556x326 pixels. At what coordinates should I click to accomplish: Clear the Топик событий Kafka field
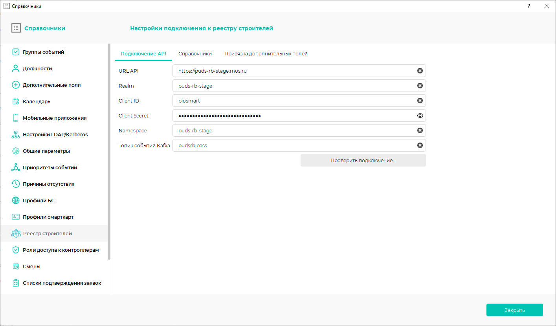point(420,145)
